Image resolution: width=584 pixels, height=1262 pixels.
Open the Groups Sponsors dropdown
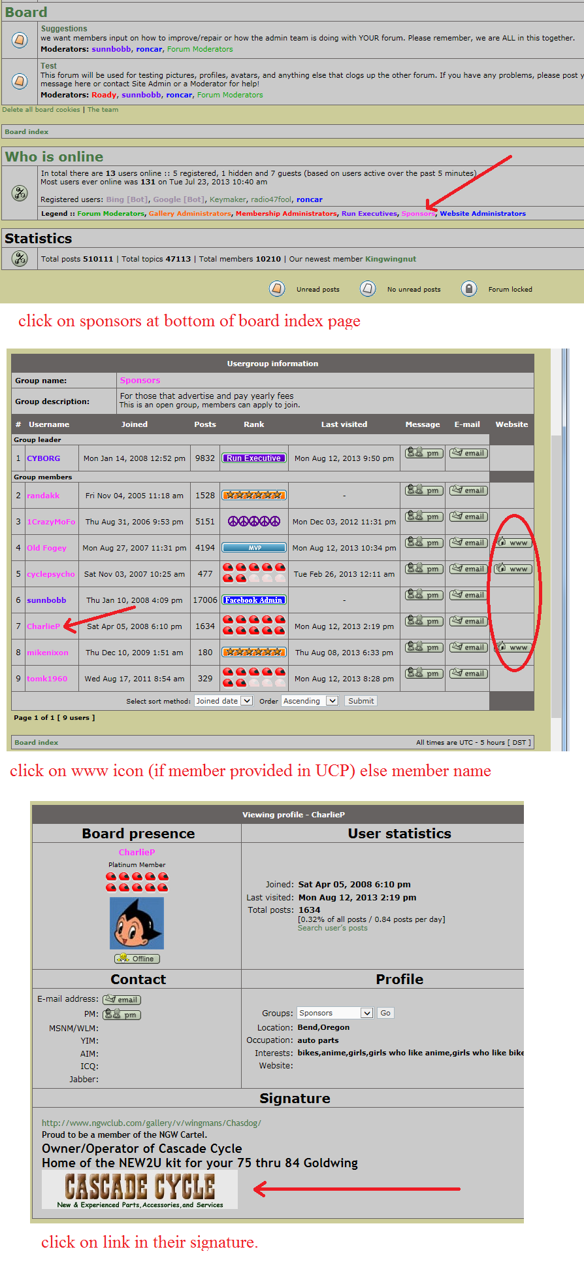coord(335,1013)
